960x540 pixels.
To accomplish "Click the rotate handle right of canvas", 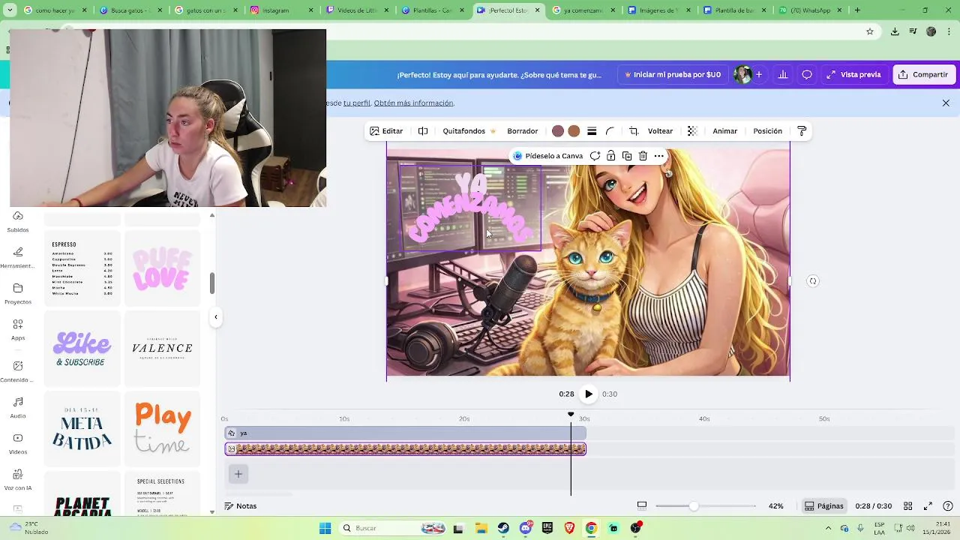I will click(x=813, y=281).
